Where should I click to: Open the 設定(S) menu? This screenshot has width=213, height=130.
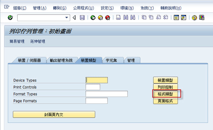(x=107, y=8)
